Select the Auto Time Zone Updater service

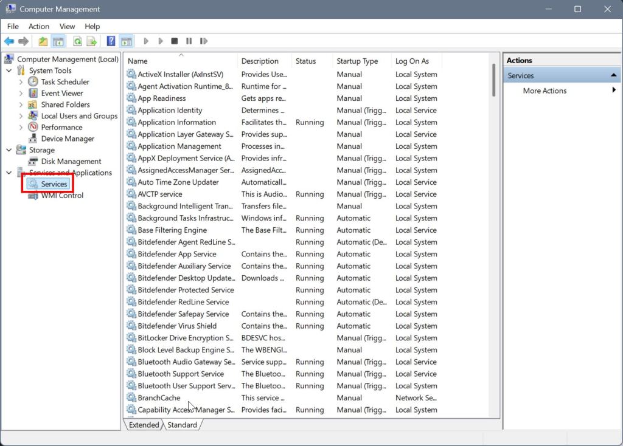pyautogui.click(x=178, y=182)
